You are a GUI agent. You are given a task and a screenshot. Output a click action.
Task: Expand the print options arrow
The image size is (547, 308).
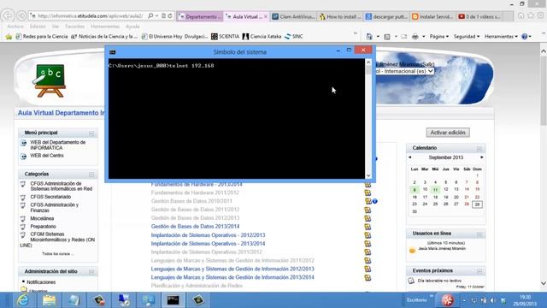pyautogui.click(x=423, y=36)
